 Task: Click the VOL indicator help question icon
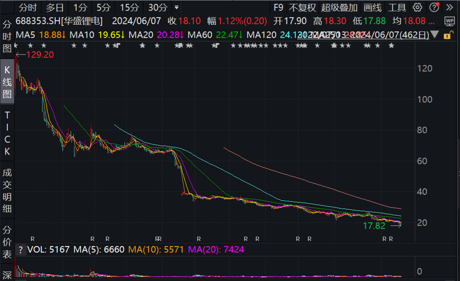20,250
